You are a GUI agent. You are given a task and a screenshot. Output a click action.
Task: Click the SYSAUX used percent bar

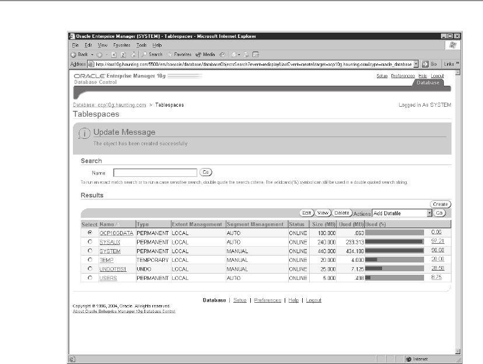(394, 242)
